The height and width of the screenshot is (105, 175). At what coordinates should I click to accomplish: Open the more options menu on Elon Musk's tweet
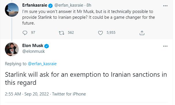tap(165, 46)
